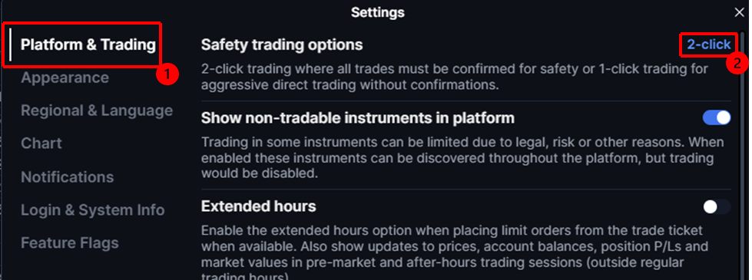Click the Settings dialog title
Viewport: 752px width, 280px height.
tap(377, 12)
